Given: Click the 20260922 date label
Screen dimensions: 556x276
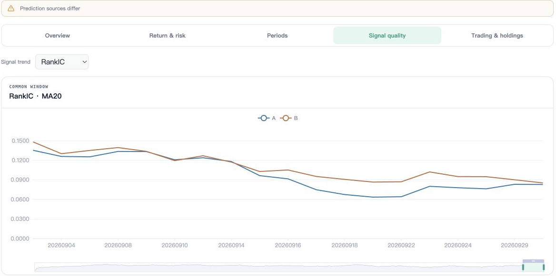Looking at the screenshot, I should pyautogui.click(x=401, y=245).
